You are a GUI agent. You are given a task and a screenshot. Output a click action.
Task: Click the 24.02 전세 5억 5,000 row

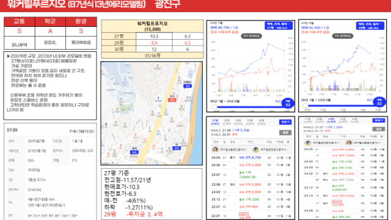click(251, 165)
